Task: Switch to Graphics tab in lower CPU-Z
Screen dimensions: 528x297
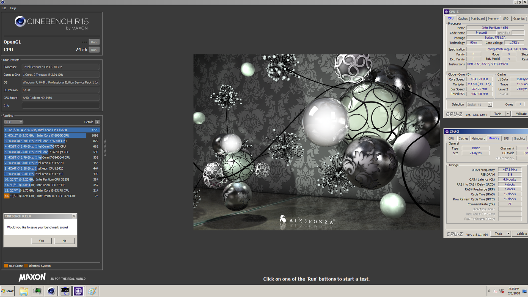Action: 519,138
